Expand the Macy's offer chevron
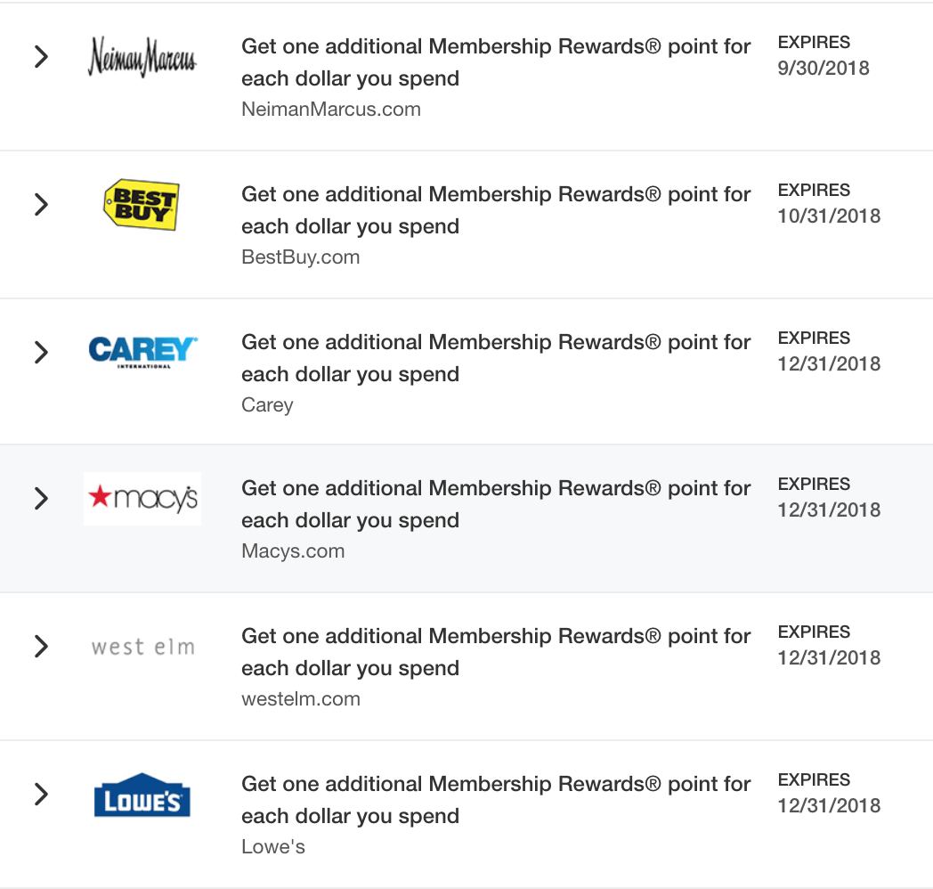933x889 pixels. [x=41, y=498]
